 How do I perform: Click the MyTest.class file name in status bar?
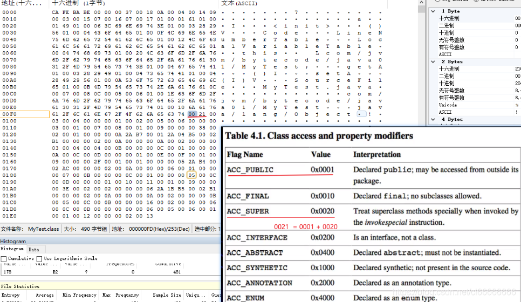coord(43,229)
